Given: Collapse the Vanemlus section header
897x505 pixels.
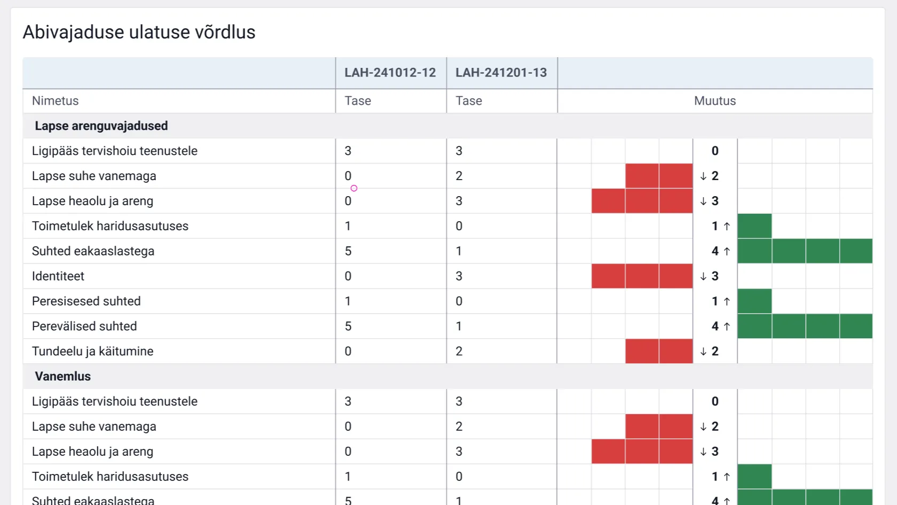Looking at the screenshot, I should pos(62,376).
